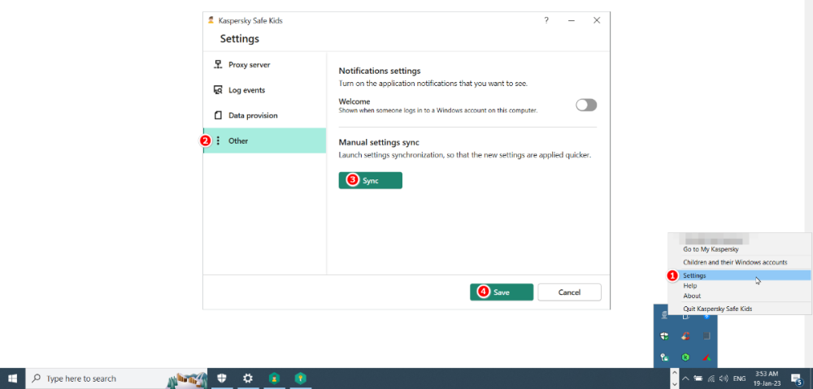The width and height of the screenshot is (813, 389).
Task: Choose Settings from the context menu
Action: (695, 275)
